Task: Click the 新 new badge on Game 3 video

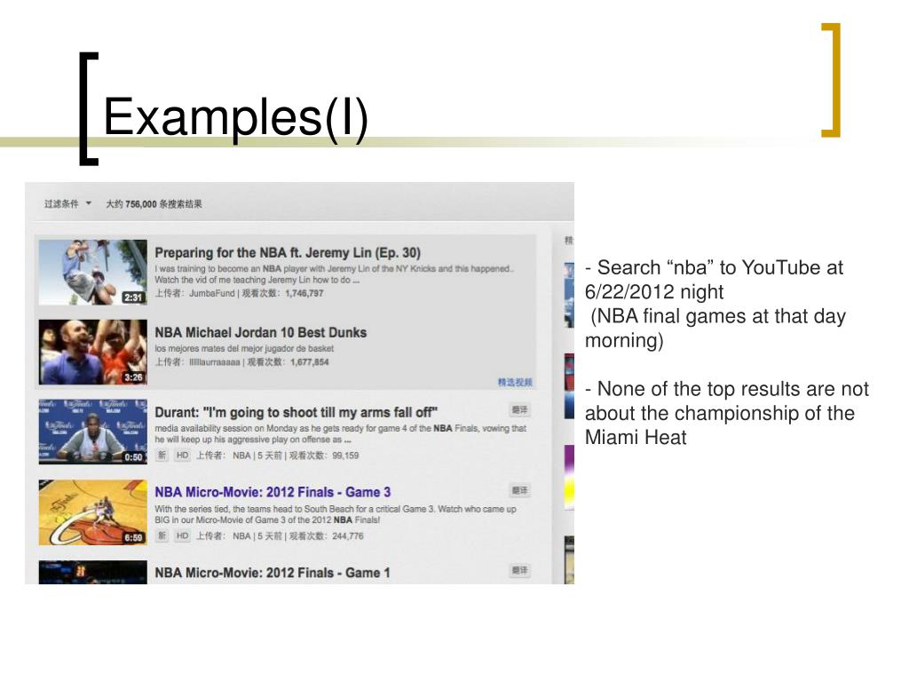Action: [x=162, y=536]
